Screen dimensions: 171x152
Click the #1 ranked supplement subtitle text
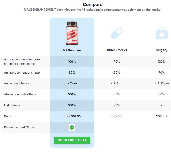pos(92,10)
